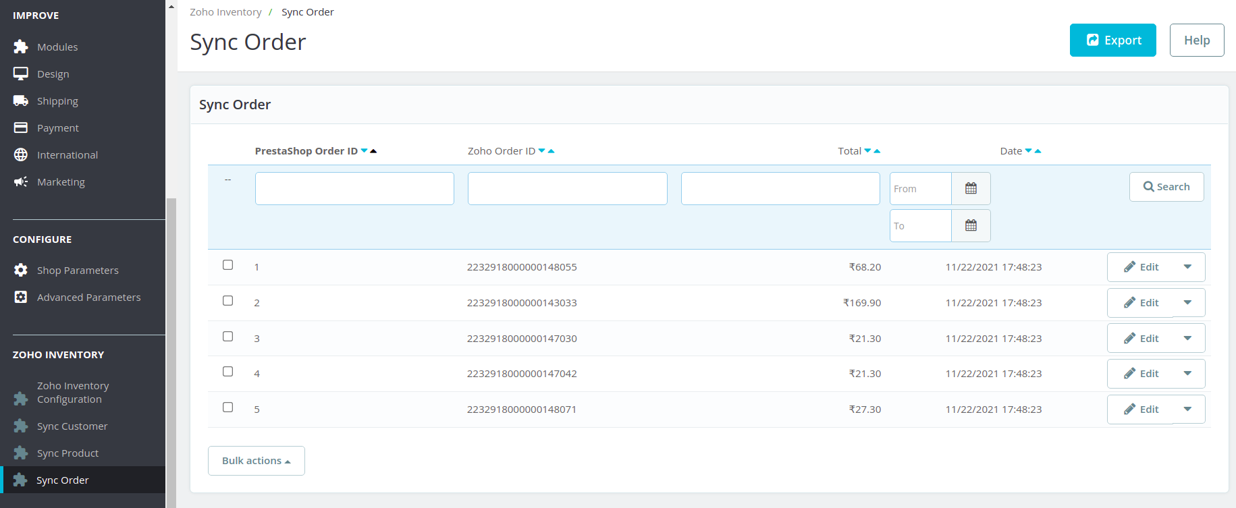Open Modules menu in sidebar
The width and height of the screenshot is (1236, 508).
click(x=57, y=47)
